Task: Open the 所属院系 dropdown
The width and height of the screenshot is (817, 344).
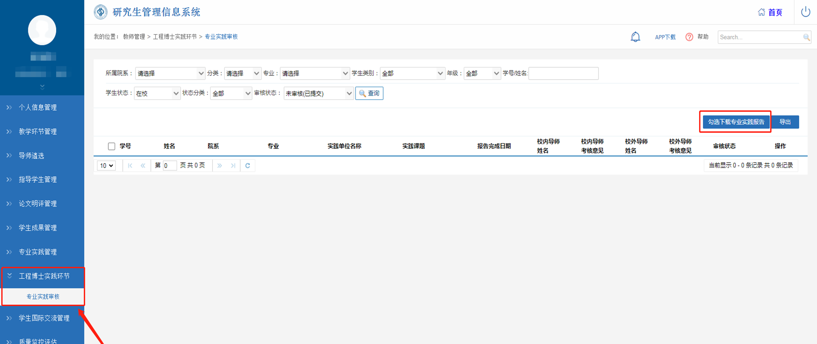Action: tap(170, 73)
